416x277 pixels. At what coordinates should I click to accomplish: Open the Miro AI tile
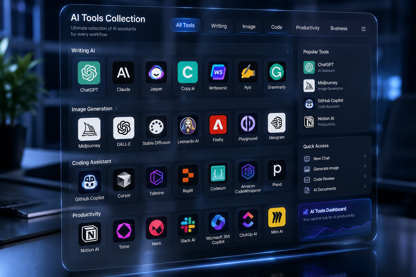tap(277, 217)
